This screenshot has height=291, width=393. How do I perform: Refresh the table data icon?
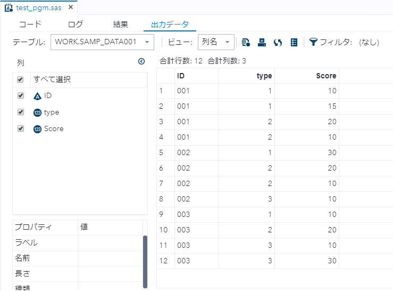click(278, 43)
